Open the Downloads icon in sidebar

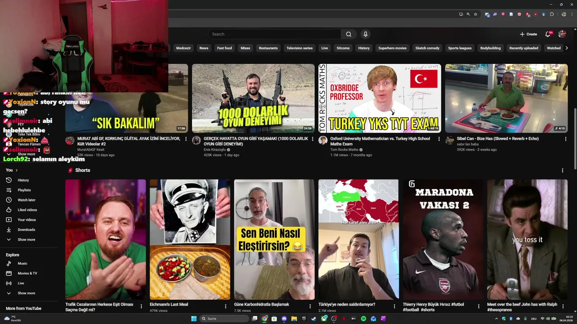pyautogui.click(x=9, y=229)
